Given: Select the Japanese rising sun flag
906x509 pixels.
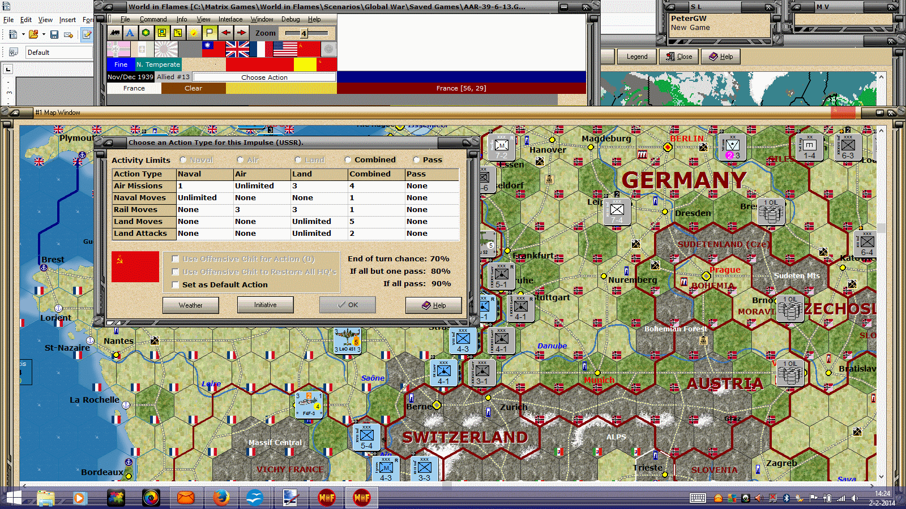Looking at the screenshot, I should (x=166, y=49).
